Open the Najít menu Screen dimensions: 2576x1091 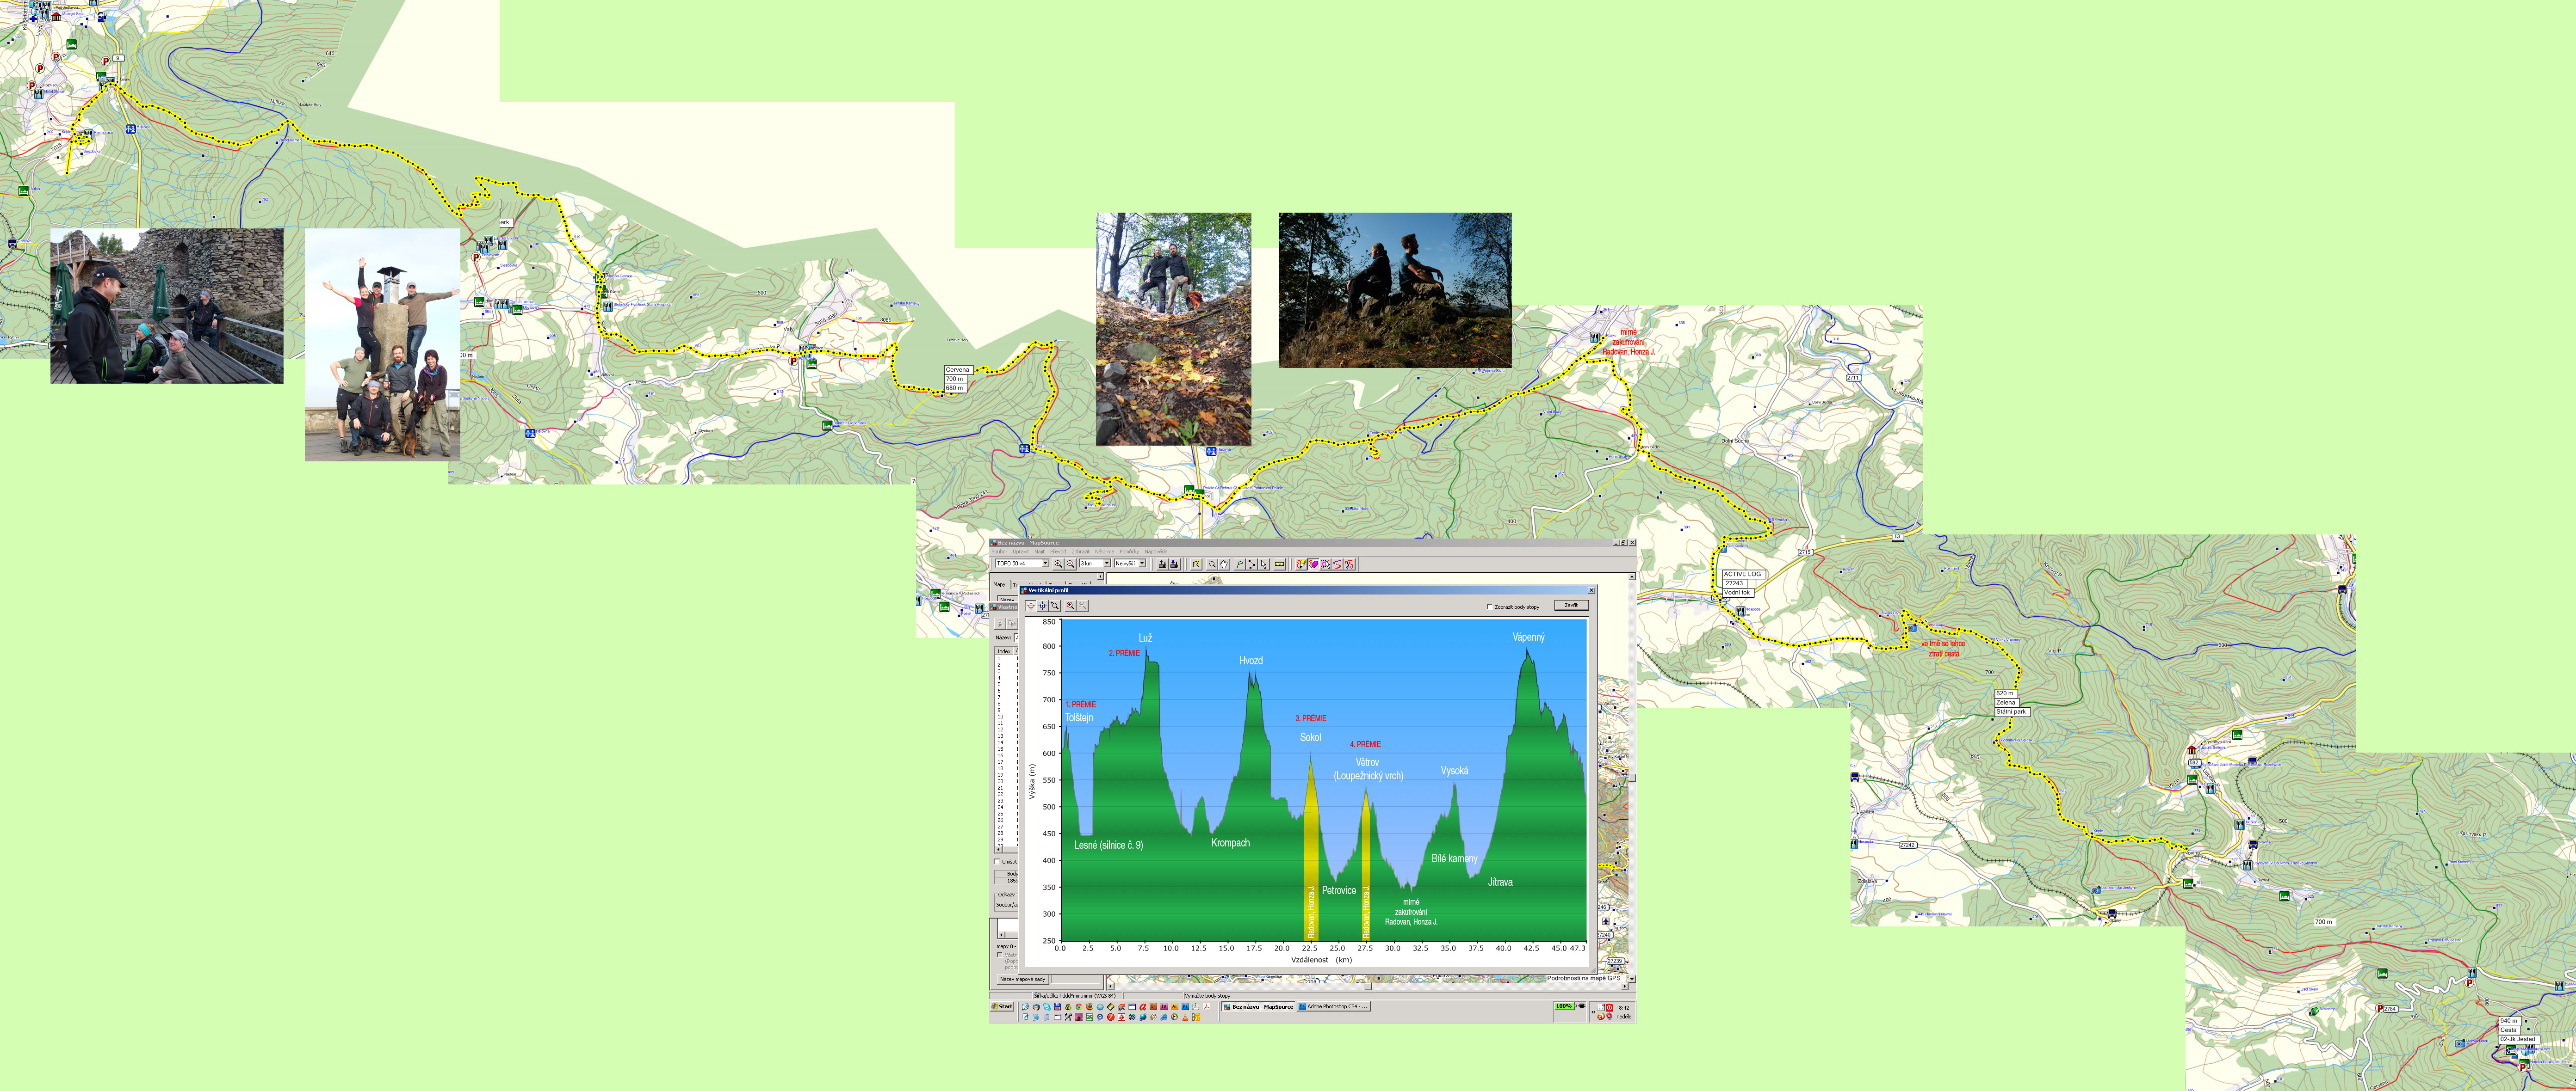pos(1040,552)
